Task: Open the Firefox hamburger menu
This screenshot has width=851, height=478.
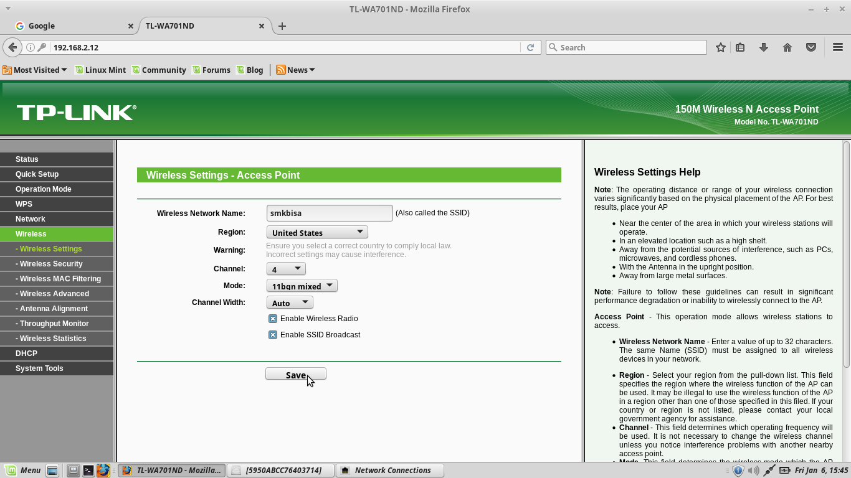Action: 837,47
